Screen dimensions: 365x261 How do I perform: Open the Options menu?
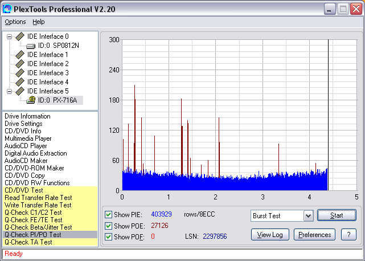[x=15, y=22]
